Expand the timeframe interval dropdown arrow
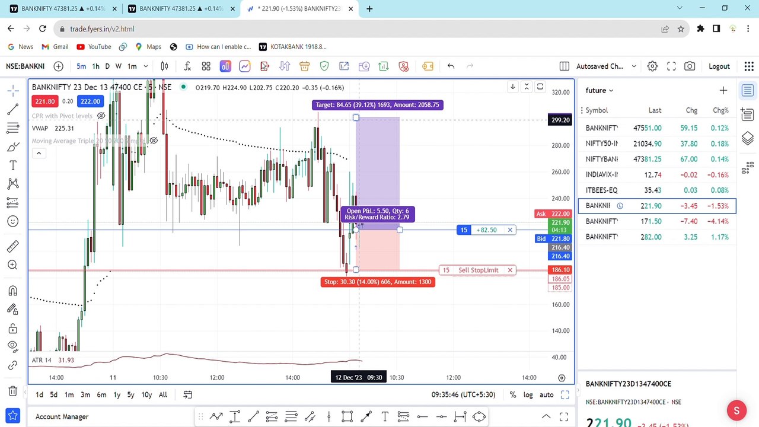 click(x=146, y=66)
